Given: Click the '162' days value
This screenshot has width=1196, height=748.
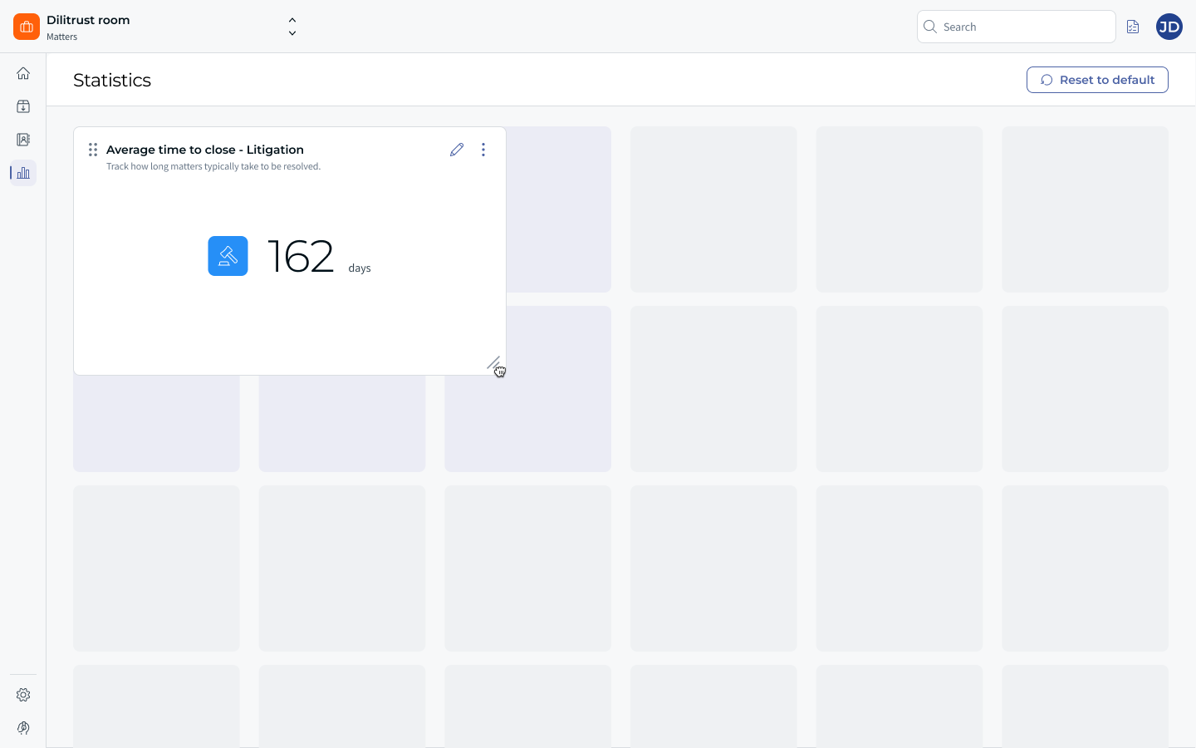Looking at the screenshot, I should 301,256.
